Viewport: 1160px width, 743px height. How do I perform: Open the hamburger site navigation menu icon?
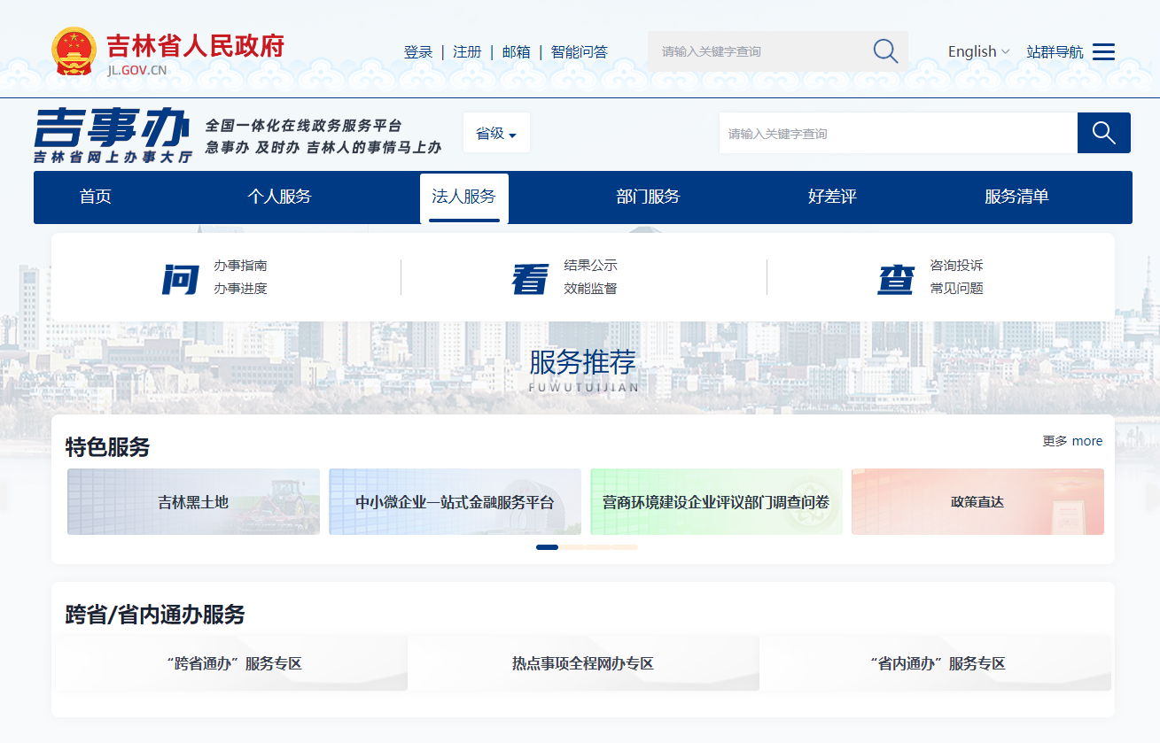pos(1103,52)
